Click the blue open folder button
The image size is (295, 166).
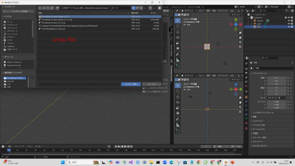(131, 84)
